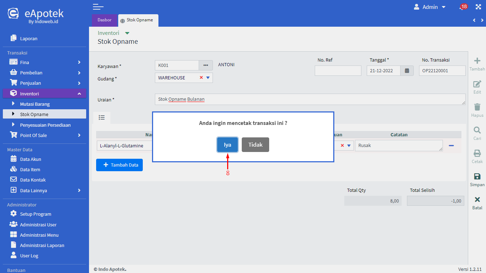Toggle the sidebar hamburger menu

[x=98, y=7]
